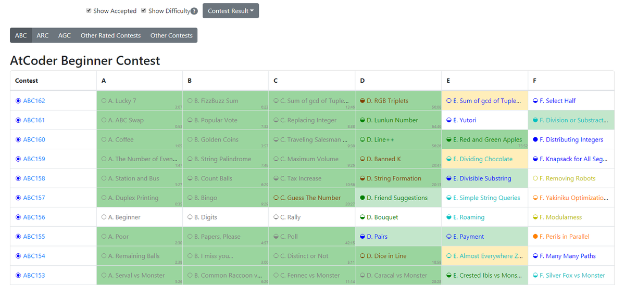Open problem D. Caracal vs Monster
The image size is (625, 285).
[397, 276]
